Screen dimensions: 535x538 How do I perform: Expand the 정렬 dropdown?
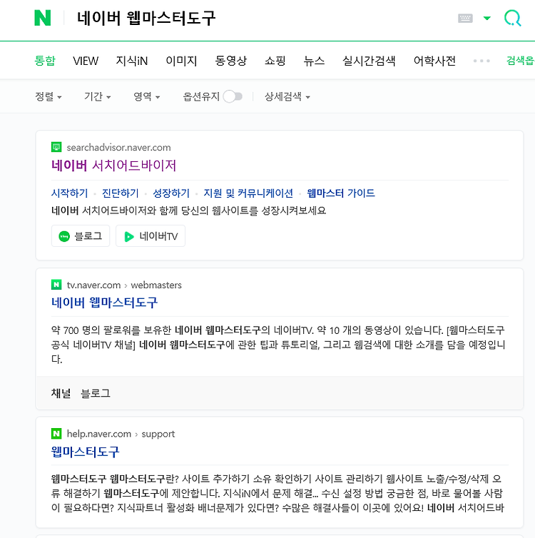(49, 96)
